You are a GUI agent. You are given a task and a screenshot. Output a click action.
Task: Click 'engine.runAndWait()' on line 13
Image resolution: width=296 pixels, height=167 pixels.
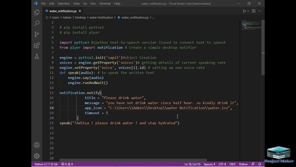pyautogui.click(x=88, y=83)
